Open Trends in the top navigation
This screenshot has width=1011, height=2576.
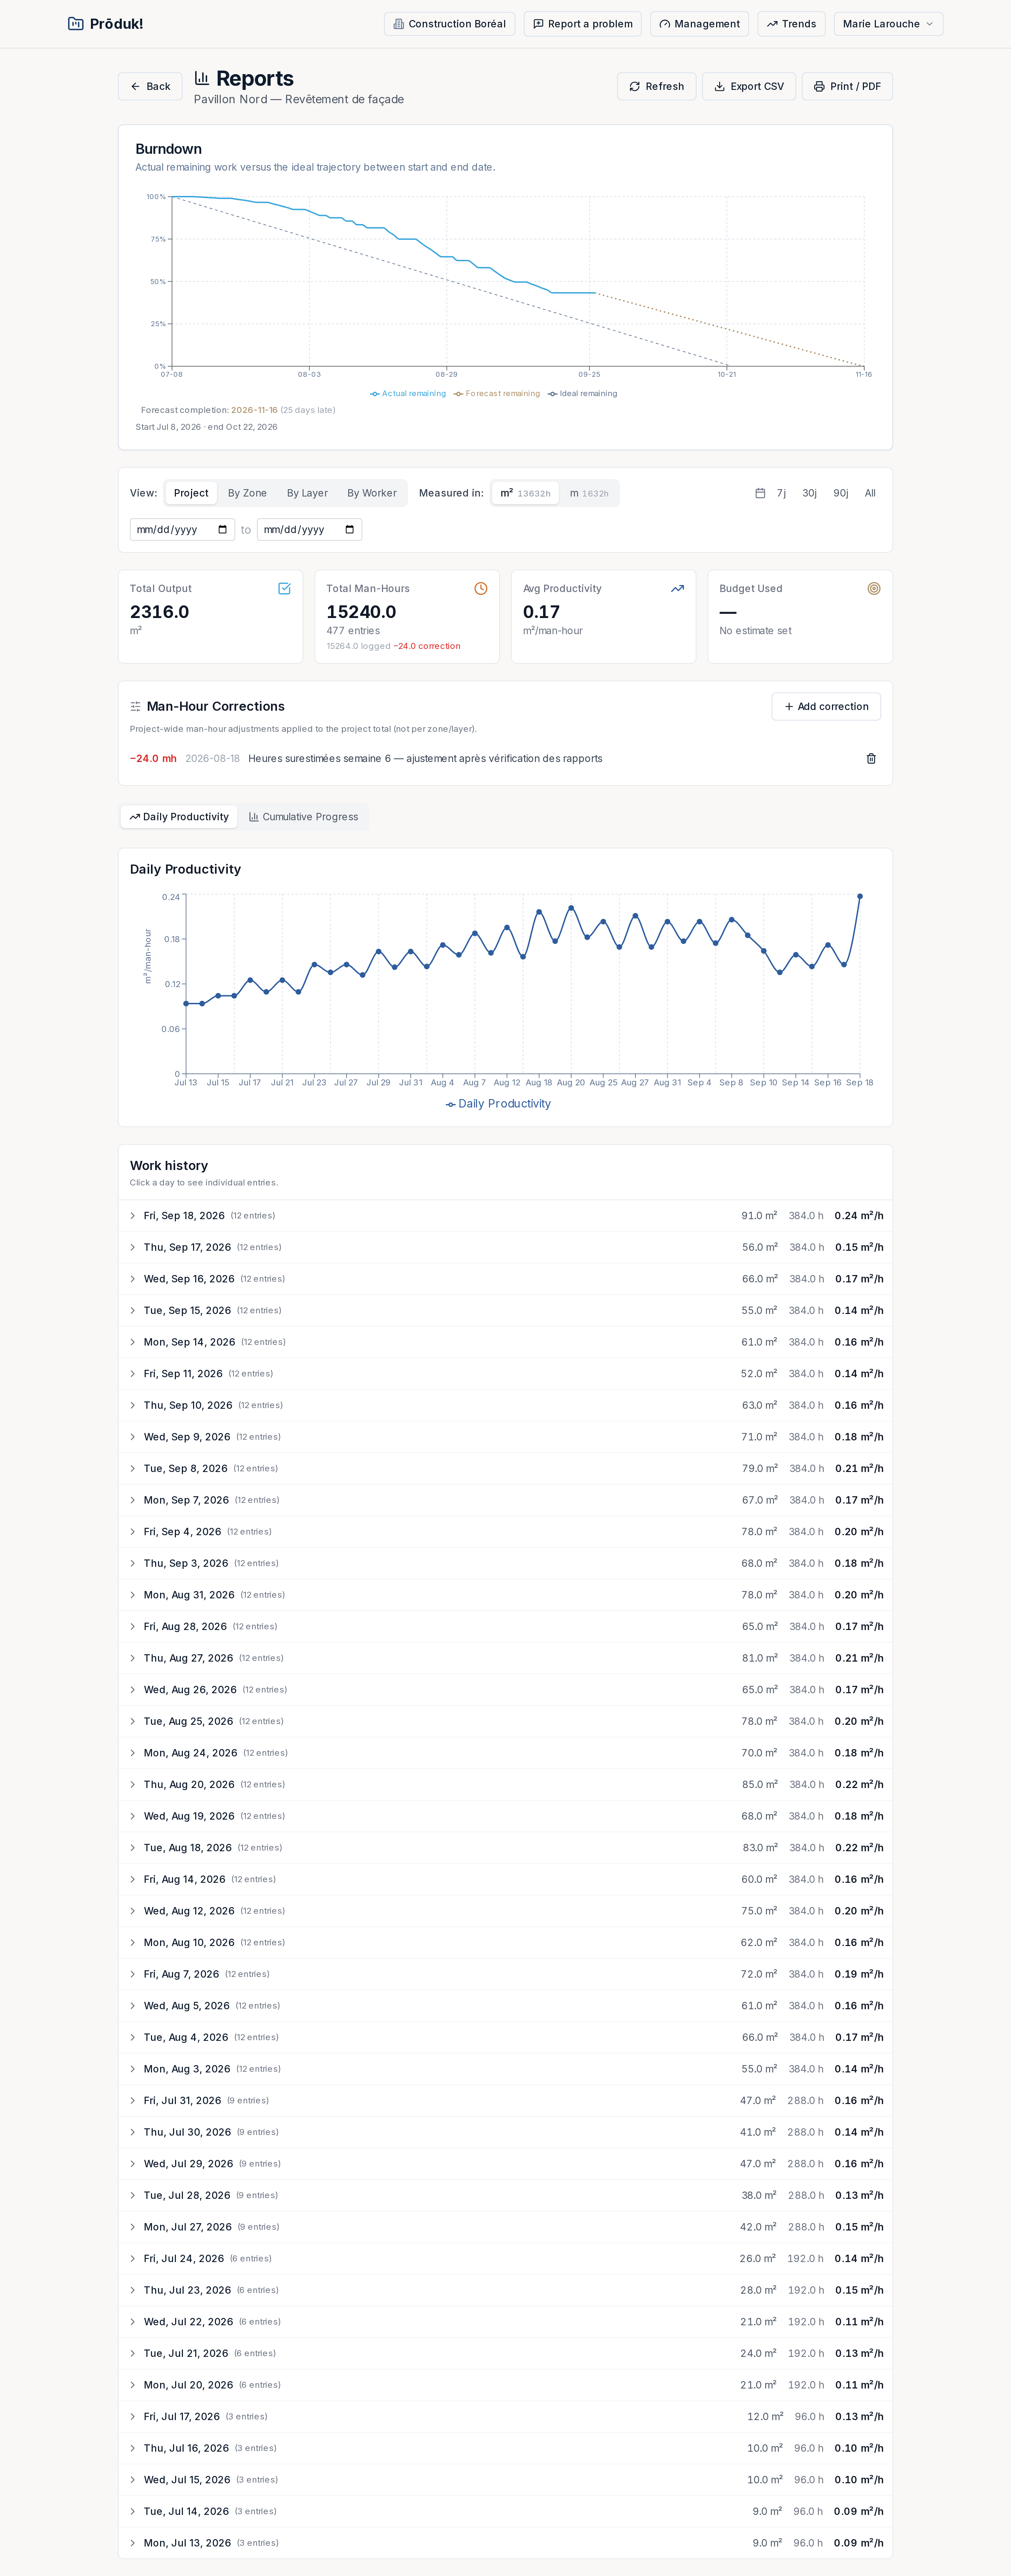coord(791,24)
